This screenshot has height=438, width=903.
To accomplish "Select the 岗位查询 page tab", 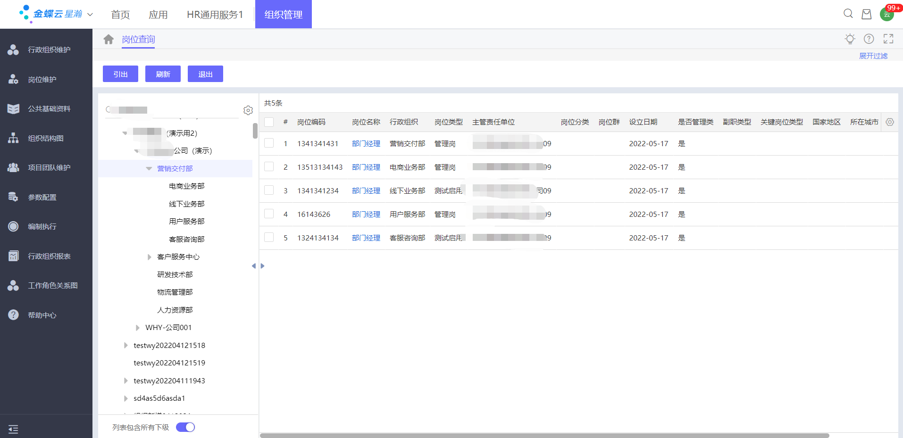I will tap(138, 40).
